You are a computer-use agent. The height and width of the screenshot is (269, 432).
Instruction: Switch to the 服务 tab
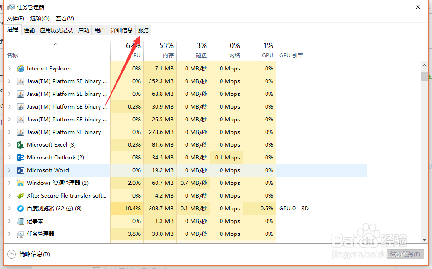pyautogui.click(x=144, y=30)
